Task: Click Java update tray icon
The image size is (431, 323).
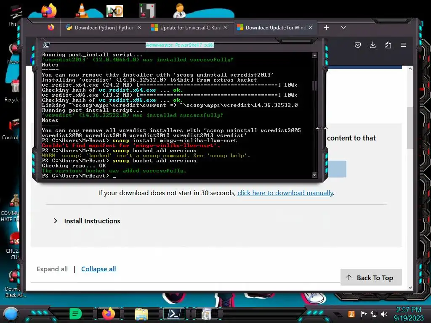Action: click(351, 314)
